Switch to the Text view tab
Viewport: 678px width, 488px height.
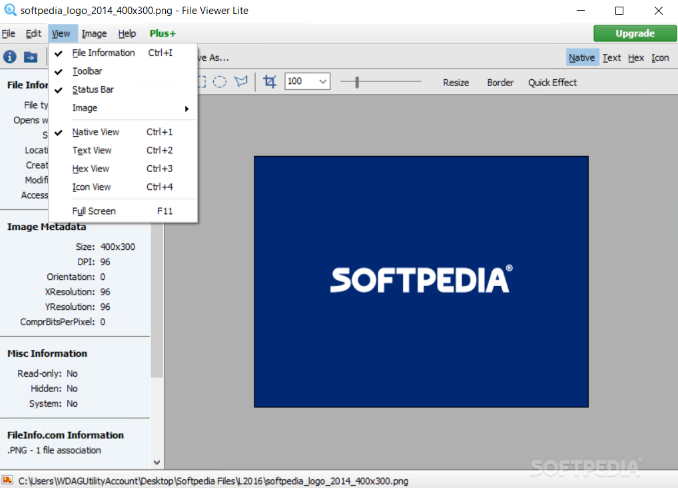(x=611, y=57)
